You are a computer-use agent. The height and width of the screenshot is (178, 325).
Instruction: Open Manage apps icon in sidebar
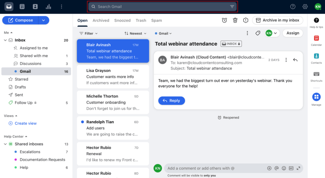[316, 99]
